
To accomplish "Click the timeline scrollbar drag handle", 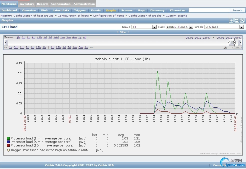I will tap(231, 43).
